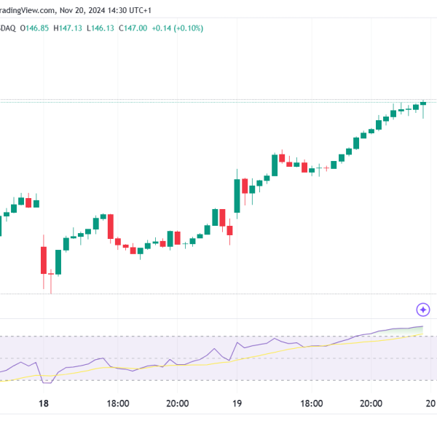Click the +0.14 (+0.10%) change readout
This screenshot has height=437, width=437.
point(178,28)
